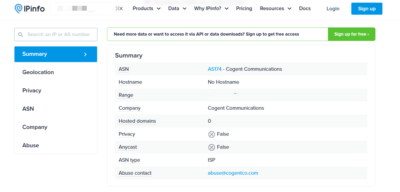Focus the Search an IP or AS number field
400x192 pixels.
(59, 35)
